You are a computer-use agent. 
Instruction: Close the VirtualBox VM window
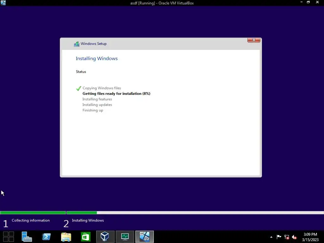click(317, 2)
